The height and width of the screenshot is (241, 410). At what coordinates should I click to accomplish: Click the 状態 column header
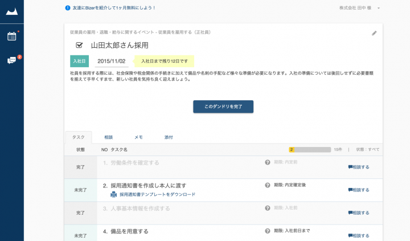(80, 150)
